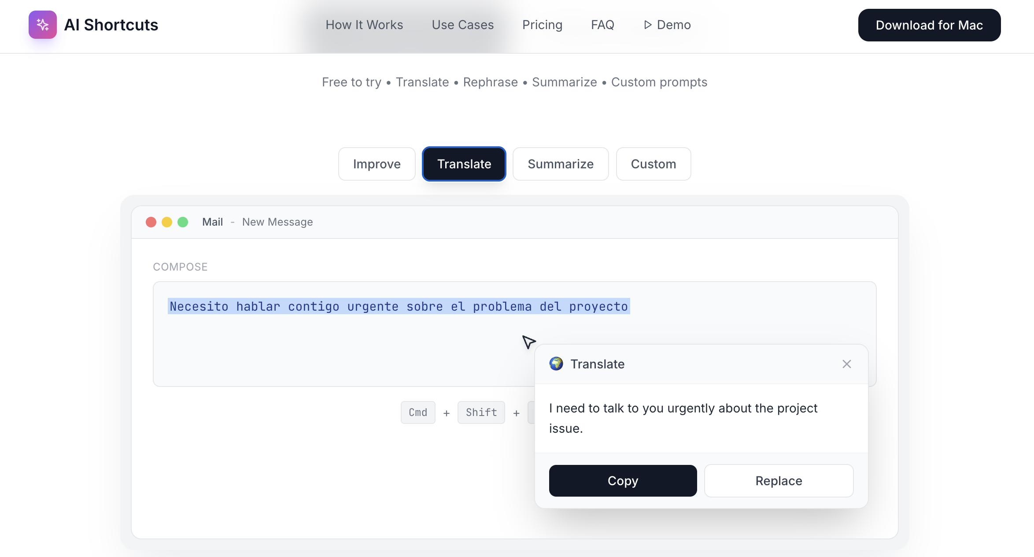
Task: Click the Shift key badge
Action: click(x=481, y=412)
